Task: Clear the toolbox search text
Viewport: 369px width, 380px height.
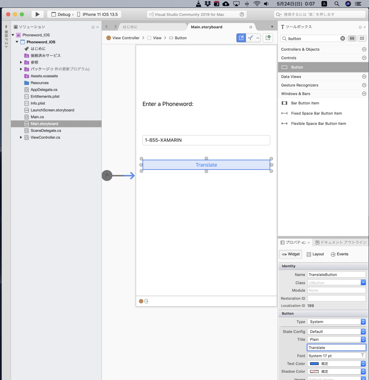Action: tap(343, 38)
